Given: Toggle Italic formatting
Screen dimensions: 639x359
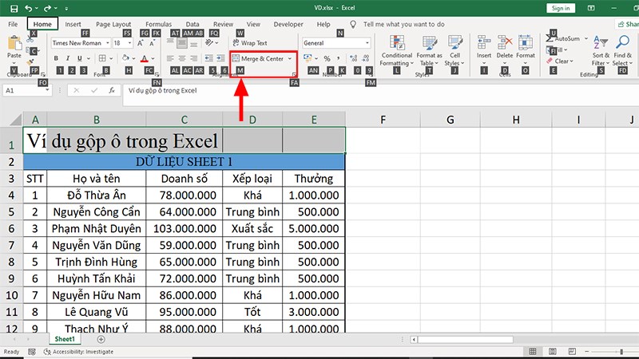Looking at the screenshot, I should (x=68, y=58).
